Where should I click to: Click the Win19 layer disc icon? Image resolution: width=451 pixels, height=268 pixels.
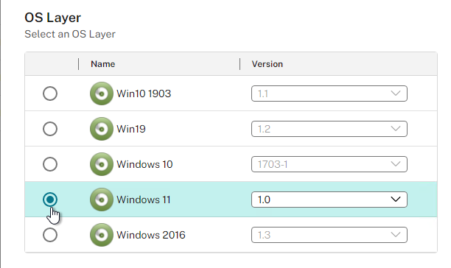coord(101,129)
